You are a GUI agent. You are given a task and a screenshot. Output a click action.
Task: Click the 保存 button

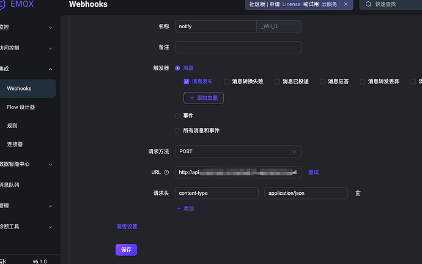pyautogui.click(x=126, y=249)
